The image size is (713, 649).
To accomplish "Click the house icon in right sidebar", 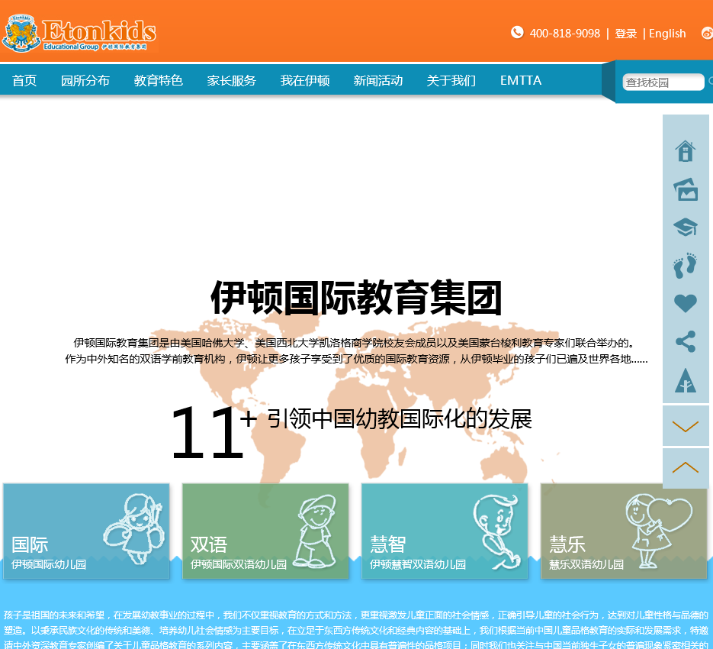I will pos(686,151).
